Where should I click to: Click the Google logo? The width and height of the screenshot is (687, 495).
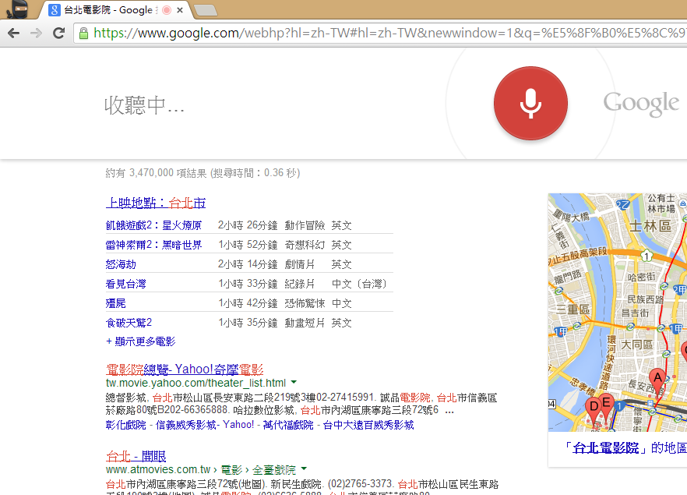tap(641, 104)
